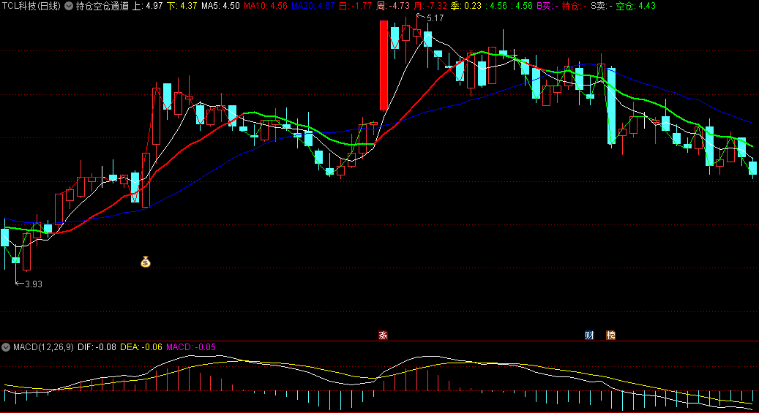This screenshot has height=413, width=759.
Task: Click the DEA: -0.06 value
Action: [x=141, y=346]
